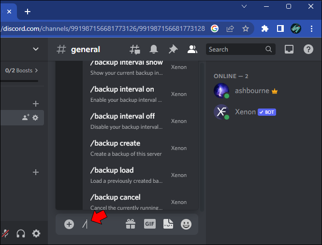Open Xenon bot's member profile
322x245 pixels.
pos(246,112)
